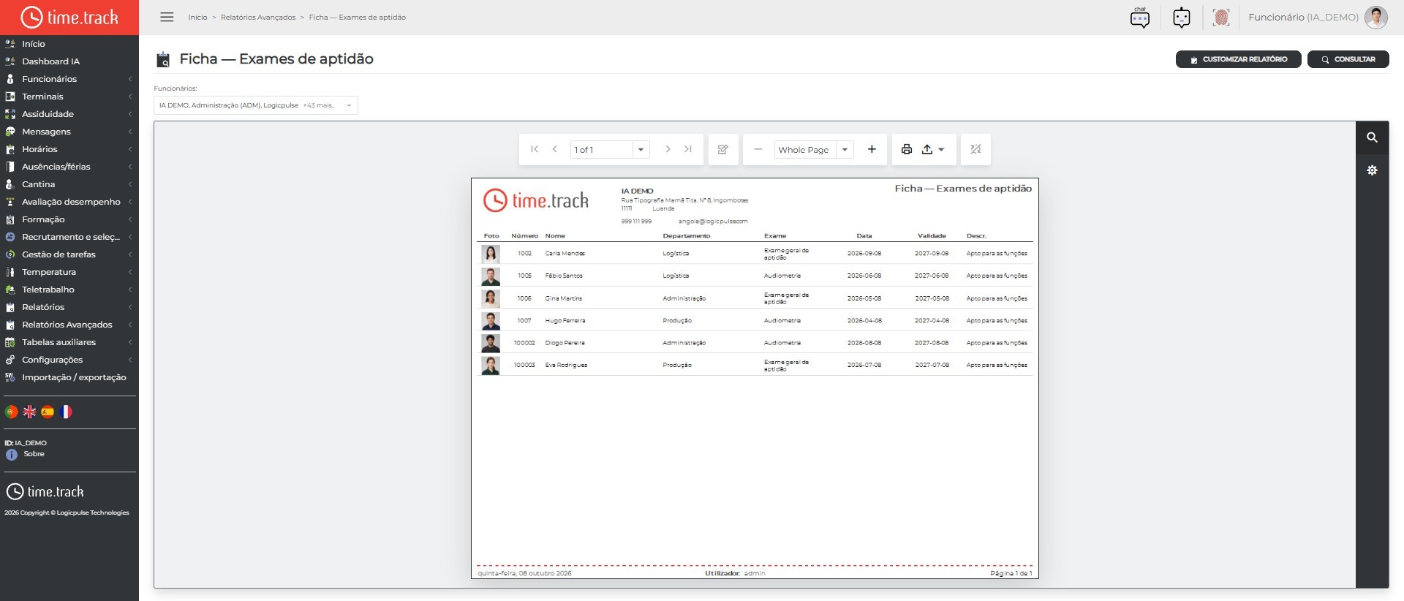The width and height of the screenshot is (1404, 601).
Task: Go to previous report page
Action: click(555, 149)
